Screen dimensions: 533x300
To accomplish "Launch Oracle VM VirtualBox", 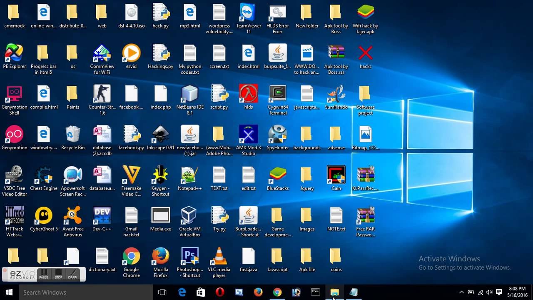I will click(x=190, y=222).
